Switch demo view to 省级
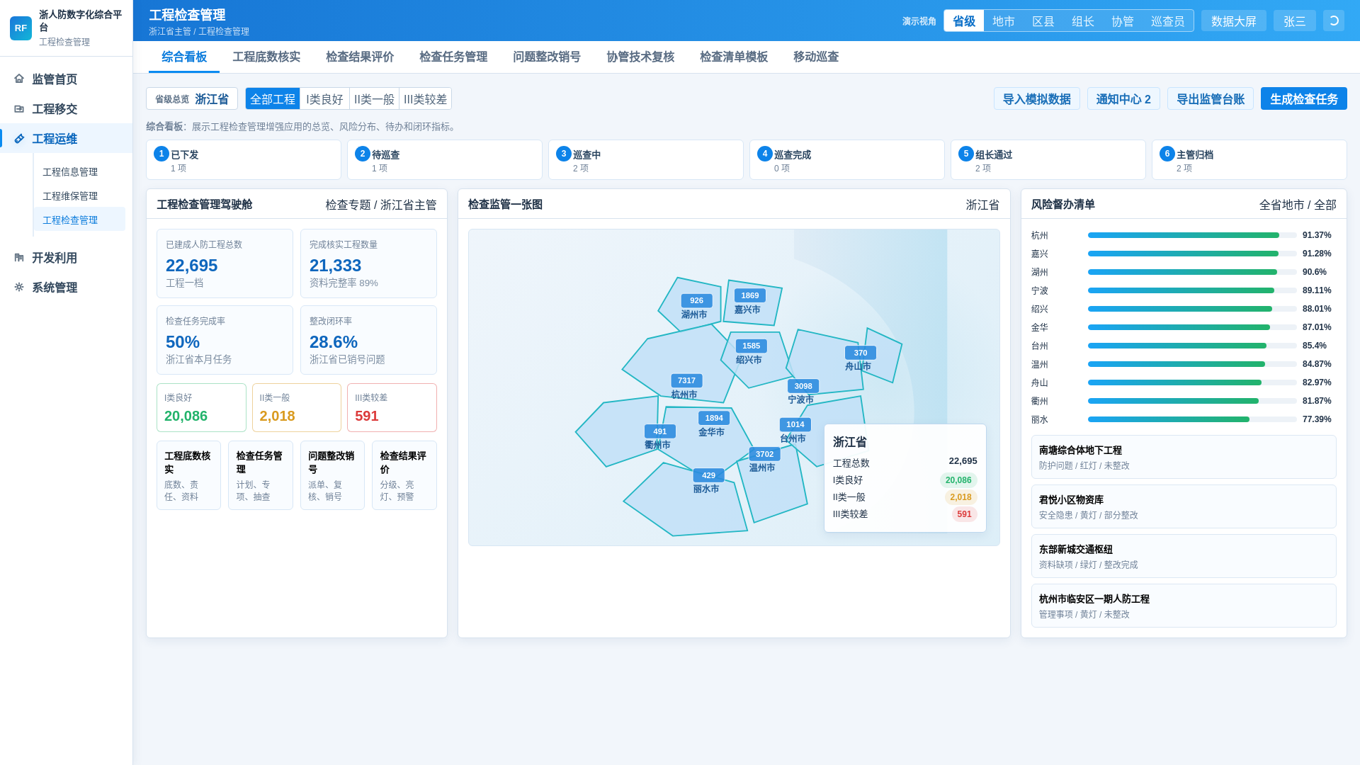 963,21
